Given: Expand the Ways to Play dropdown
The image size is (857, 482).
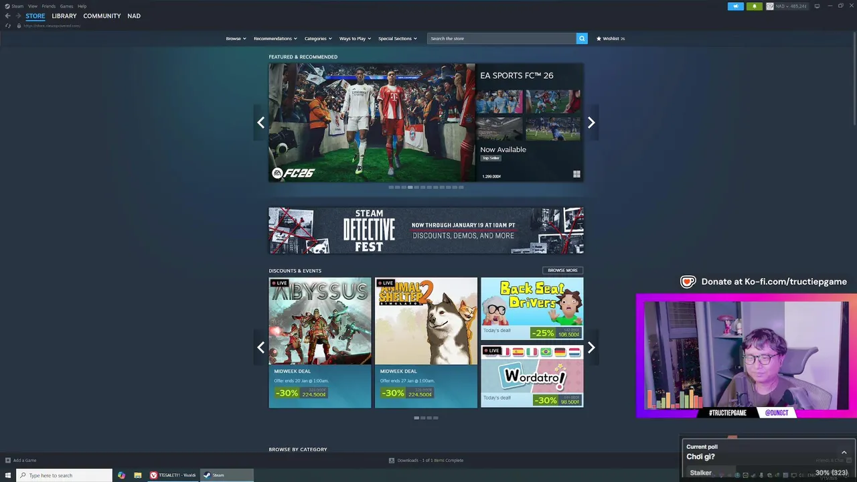Looking at the screenshot, I should pos(355,38).
